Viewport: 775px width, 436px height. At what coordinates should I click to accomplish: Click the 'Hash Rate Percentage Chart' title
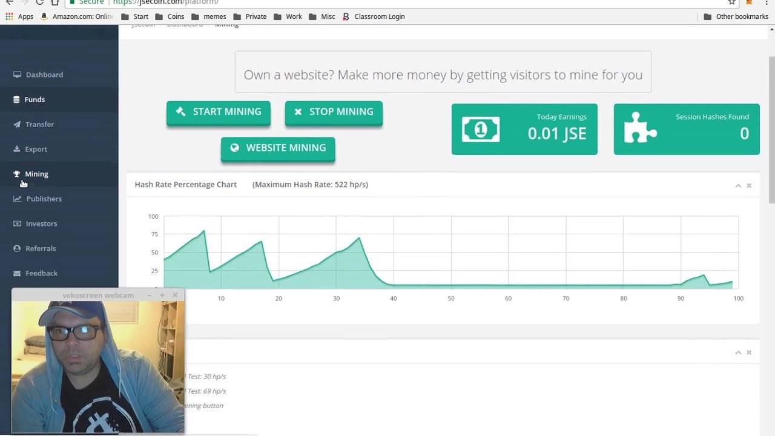(186, 185)
